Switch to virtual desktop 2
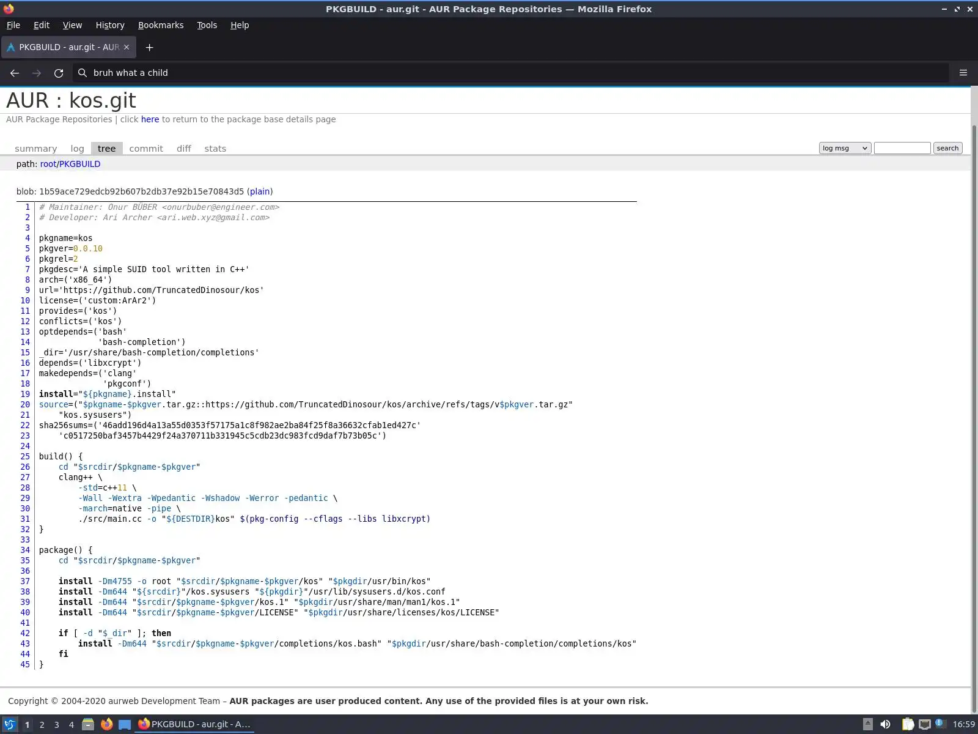Image resolution: width=978 pixels, height=734 pixels. coord(42,724)
